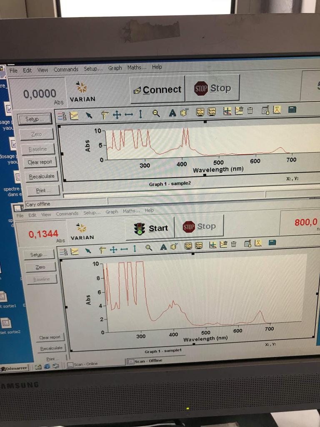This screenshot has height=427, width=320.
Task: Click axes trace icon in upper Scan window
Action: pos(227,111)
